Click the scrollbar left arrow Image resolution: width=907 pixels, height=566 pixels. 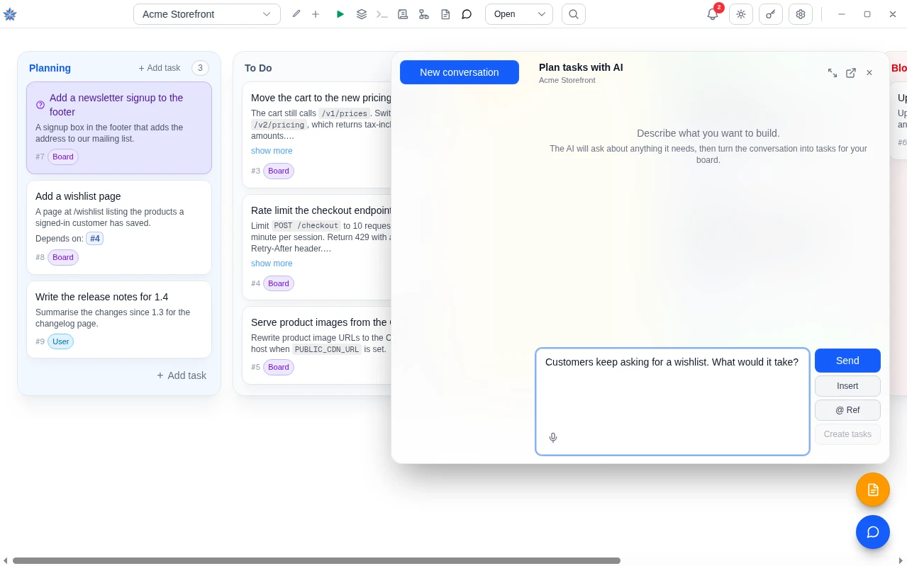coord(5,560)
